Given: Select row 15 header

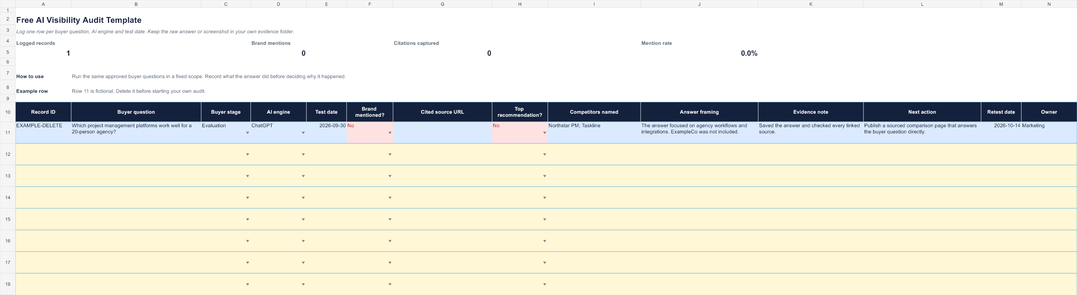Looking at the screenshot, I should click(x=7, y=219).
